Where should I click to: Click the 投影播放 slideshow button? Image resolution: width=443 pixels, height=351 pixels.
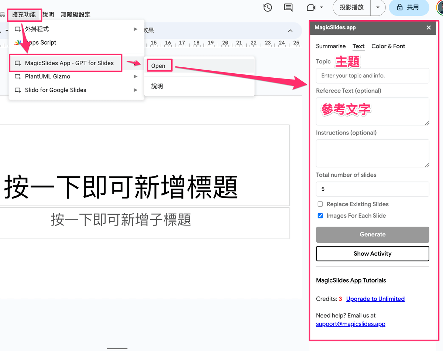[352, 7]
